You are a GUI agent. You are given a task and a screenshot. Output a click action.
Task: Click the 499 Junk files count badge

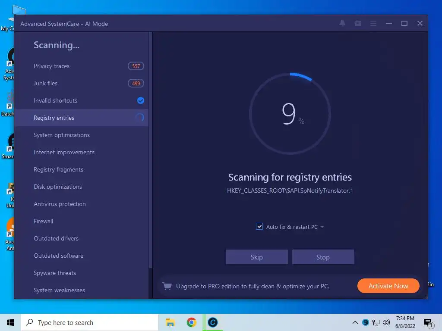click(x=136, y=83)
